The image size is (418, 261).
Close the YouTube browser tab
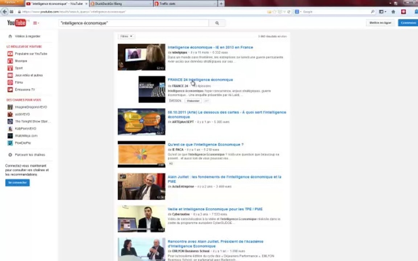(x=86, y=4)
